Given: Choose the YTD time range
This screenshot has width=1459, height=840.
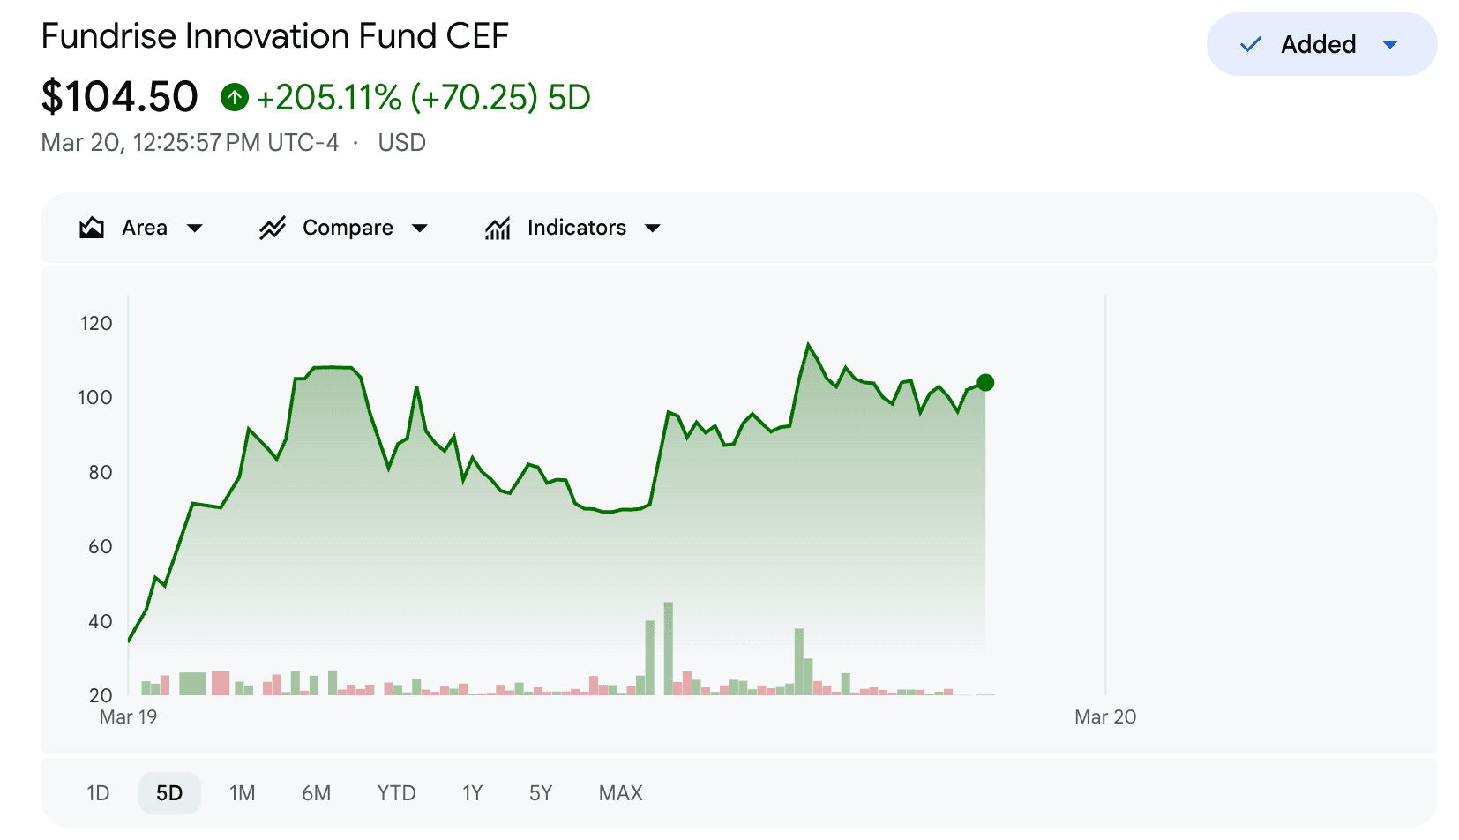Looking at the screenshot, I should (x=396, y=793).
